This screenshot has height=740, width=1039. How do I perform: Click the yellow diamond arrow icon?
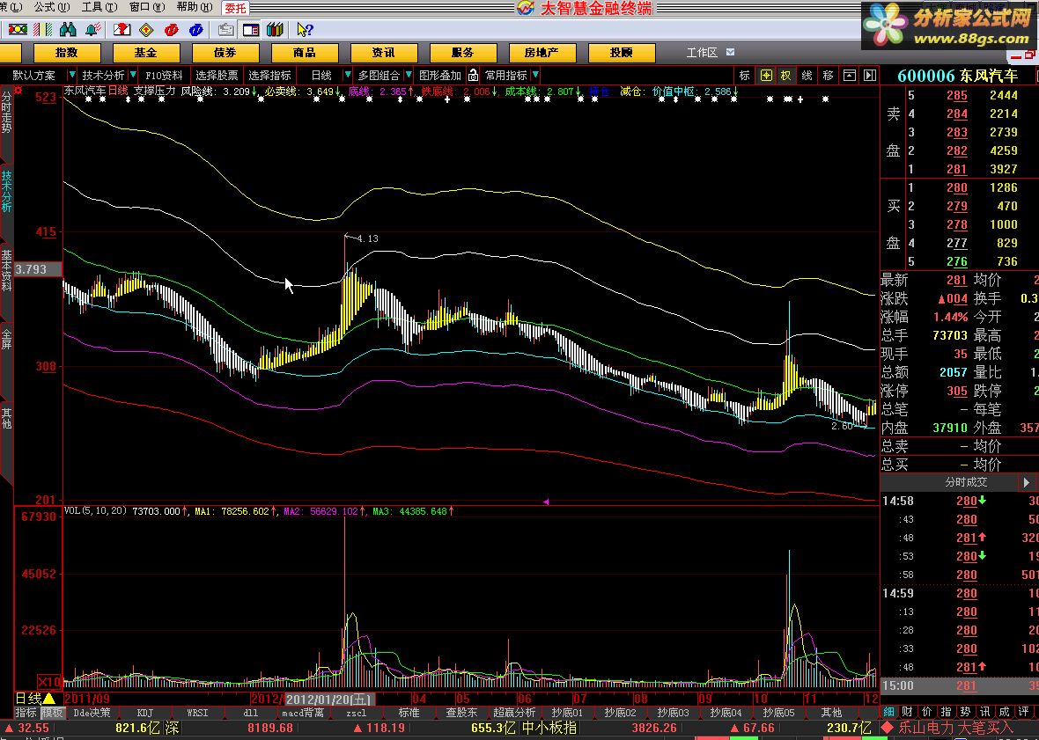146,30
